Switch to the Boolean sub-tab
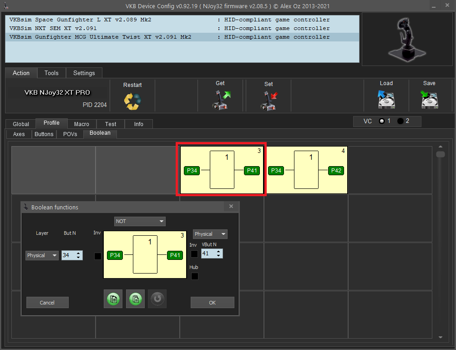 (100, 133)
